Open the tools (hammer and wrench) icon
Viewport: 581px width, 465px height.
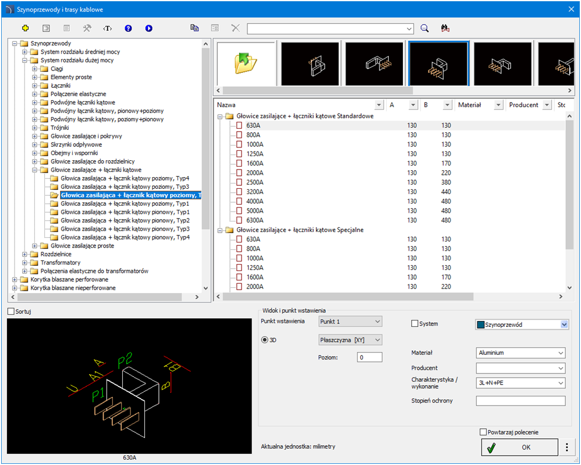pos(87,28)
